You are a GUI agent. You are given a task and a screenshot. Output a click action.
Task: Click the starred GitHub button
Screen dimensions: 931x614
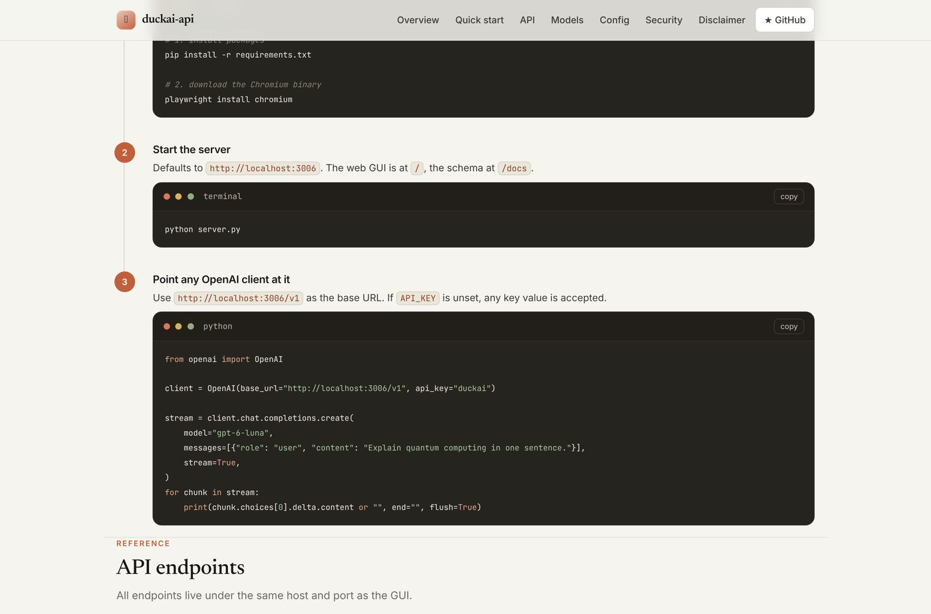pyautogui.click(x=785, y=20)
